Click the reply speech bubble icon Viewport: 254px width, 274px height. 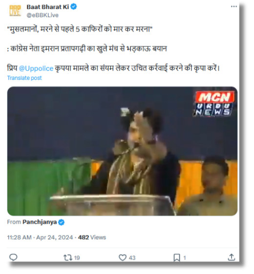[13, 257]
